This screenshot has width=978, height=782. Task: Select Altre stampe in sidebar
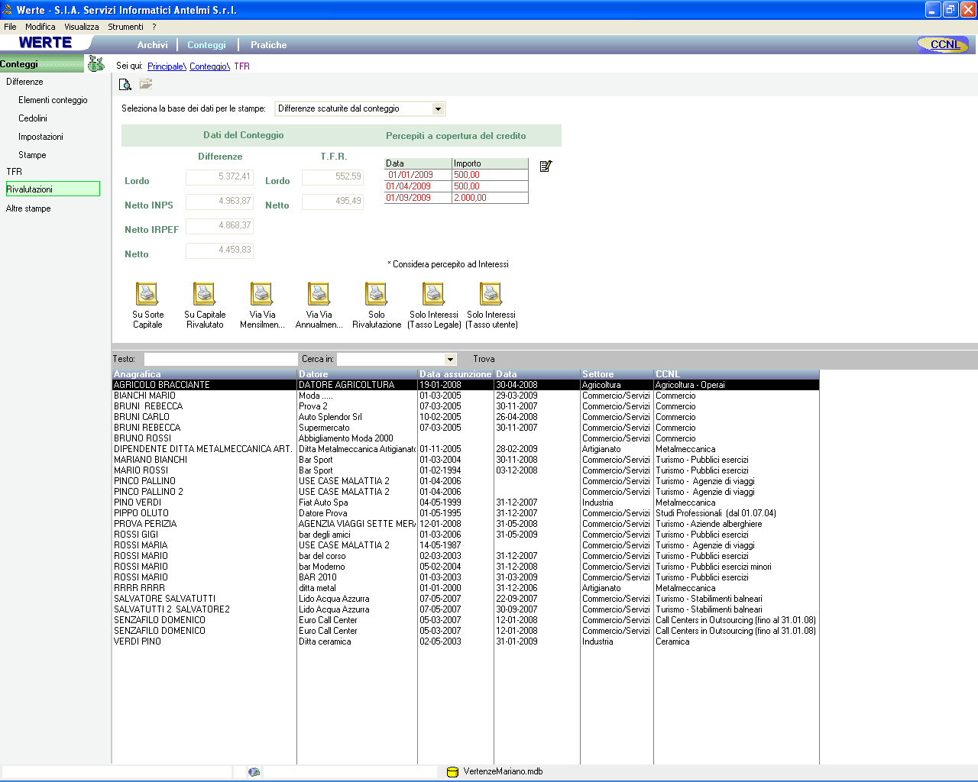coord(28,208)
